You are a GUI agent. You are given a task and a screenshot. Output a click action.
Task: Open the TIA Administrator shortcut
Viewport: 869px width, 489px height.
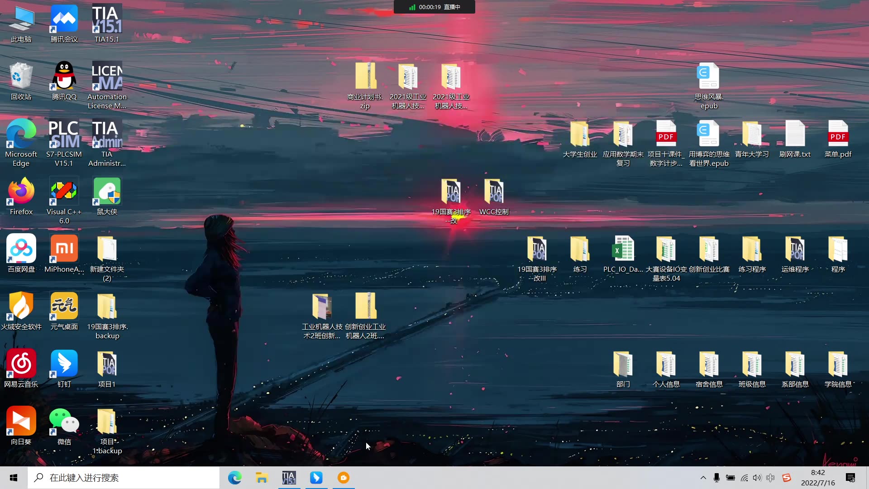[x=107, y=143]
